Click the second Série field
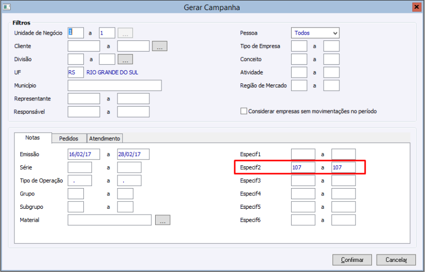The height and width of the screenshot is (272, 425). click(x=129, y=167)
